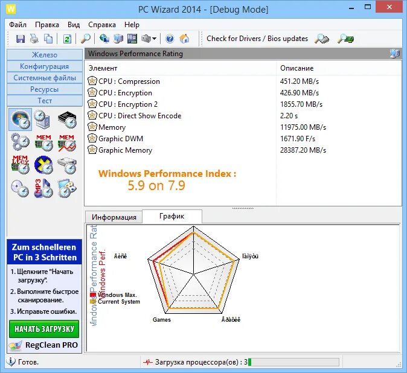
Task: Click the Готов. status bar info icon
Action: tap(11, 362)
